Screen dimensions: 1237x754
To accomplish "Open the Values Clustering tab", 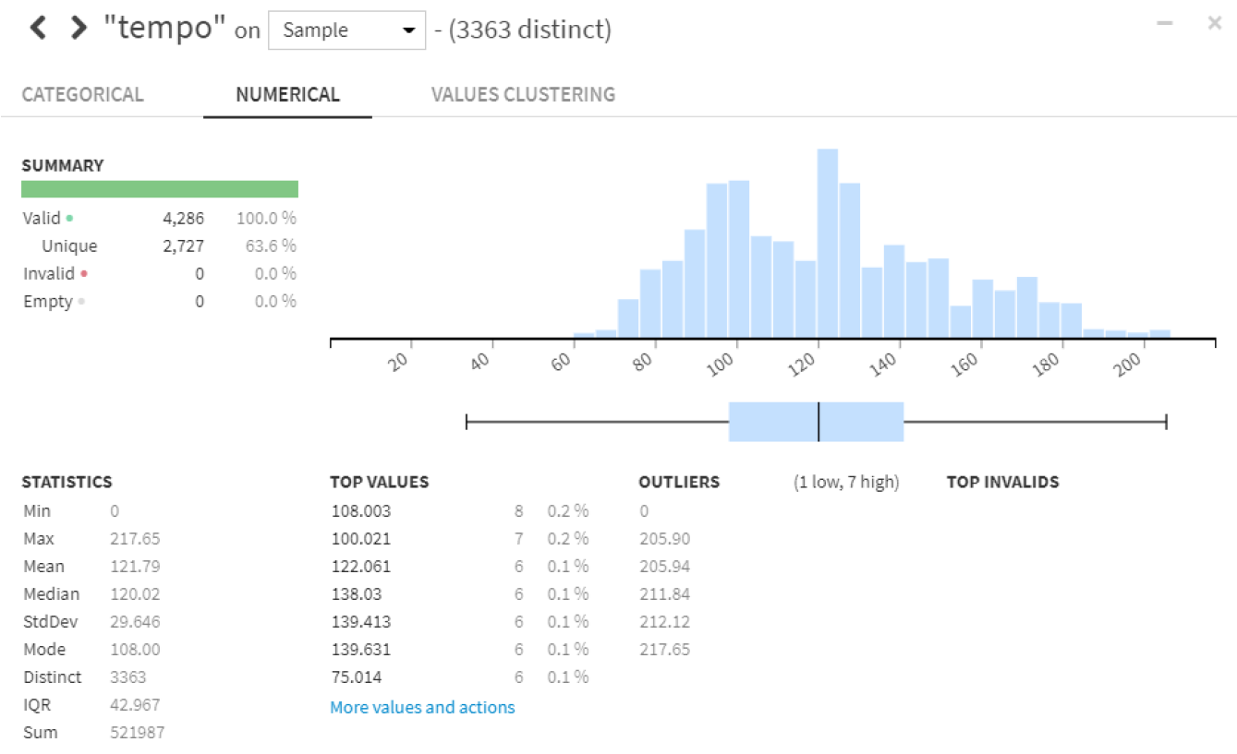I will 523,94.
